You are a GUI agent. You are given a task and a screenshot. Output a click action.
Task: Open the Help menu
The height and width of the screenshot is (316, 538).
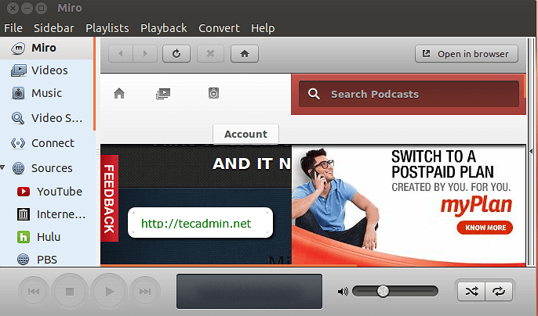(263, 28)
